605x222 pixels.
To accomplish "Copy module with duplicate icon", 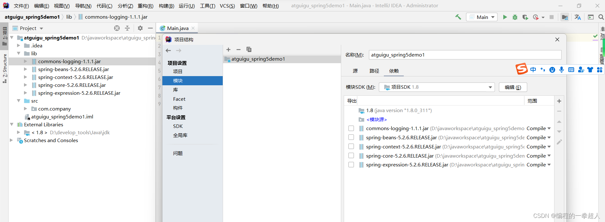I will click(249, 50).
